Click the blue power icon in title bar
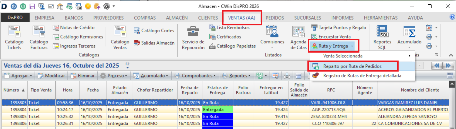 (14, 6)
